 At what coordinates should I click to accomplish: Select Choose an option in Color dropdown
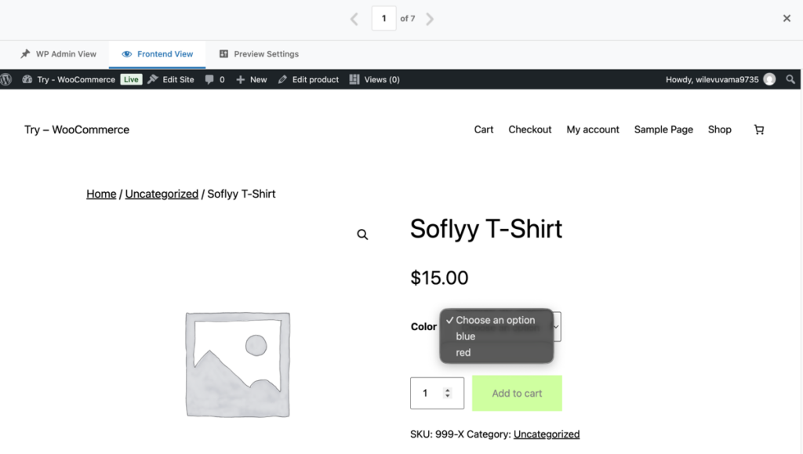pos(496,320)
